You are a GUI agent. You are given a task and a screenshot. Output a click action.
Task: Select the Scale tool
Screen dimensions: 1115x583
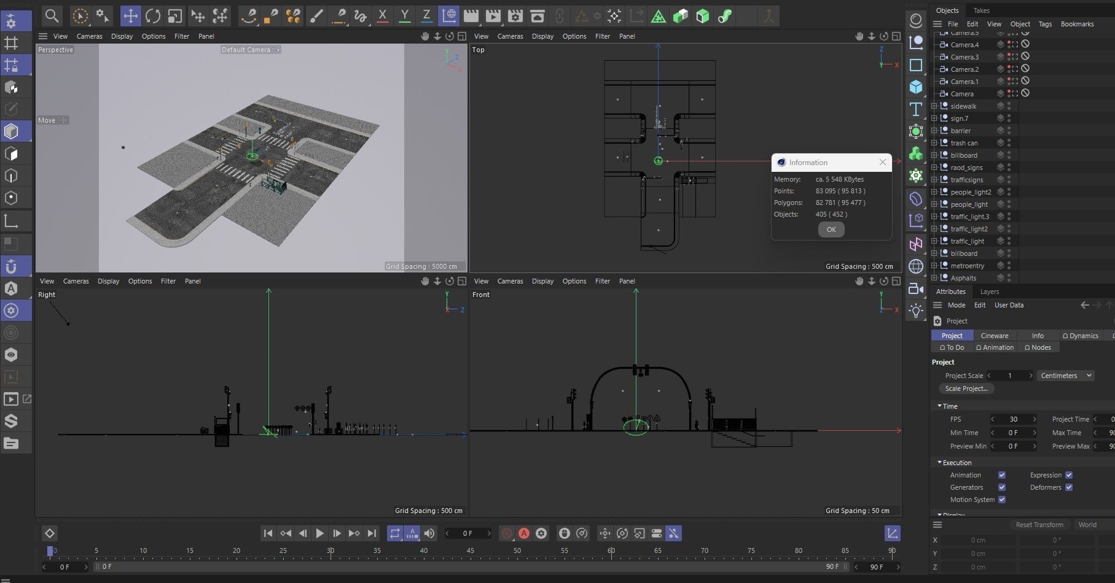[174, 16]
